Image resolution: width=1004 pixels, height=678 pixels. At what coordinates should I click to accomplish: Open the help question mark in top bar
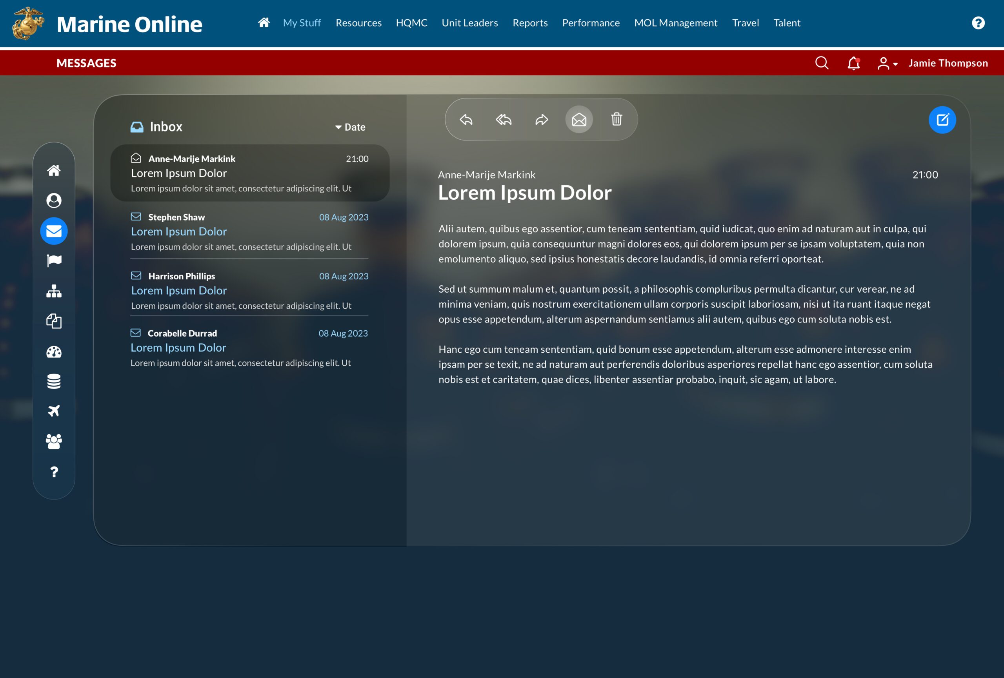tap(978, 23)
